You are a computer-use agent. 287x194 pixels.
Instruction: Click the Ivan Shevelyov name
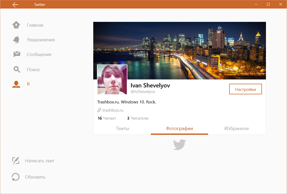150,85
